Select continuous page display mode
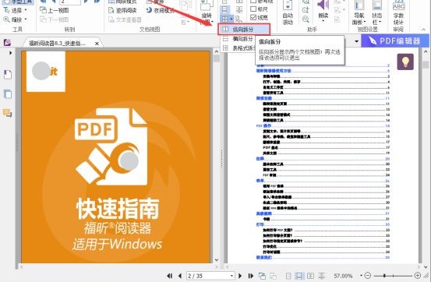431x282 pixels. (x=299, y=276)
